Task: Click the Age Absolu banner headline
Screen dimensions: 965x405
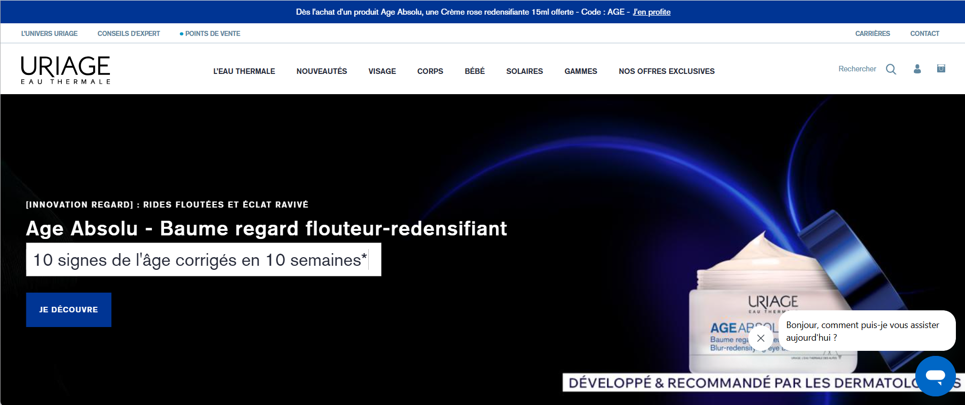Action: [x=266, y=228]
